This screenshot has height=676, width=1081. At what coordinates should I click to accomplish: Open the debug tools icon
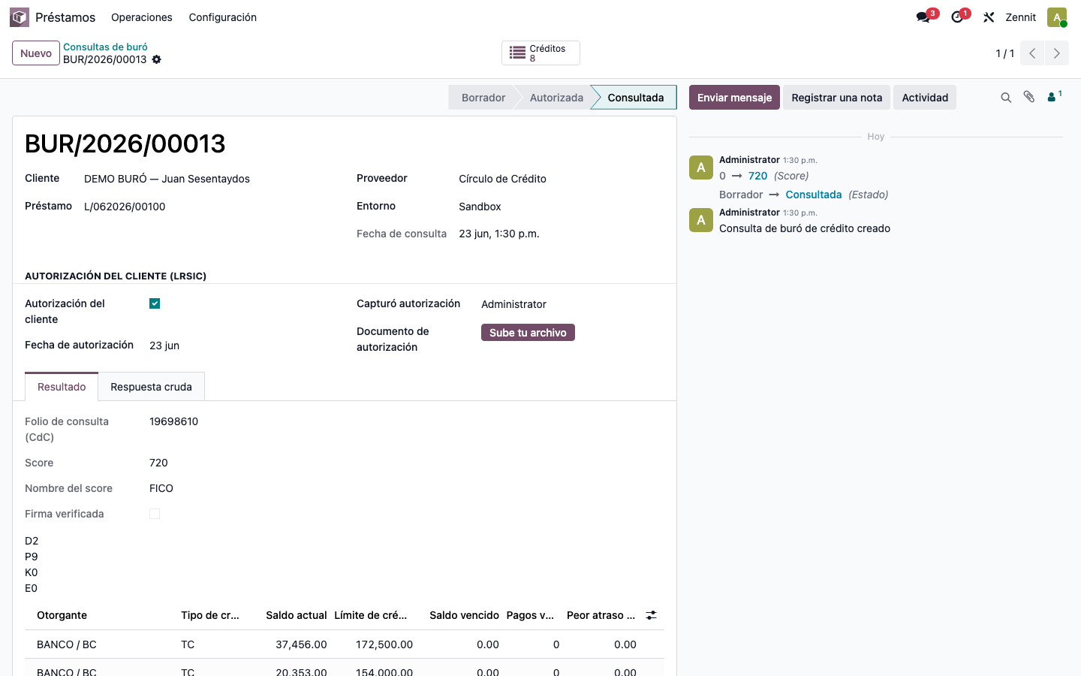(989, 17)
